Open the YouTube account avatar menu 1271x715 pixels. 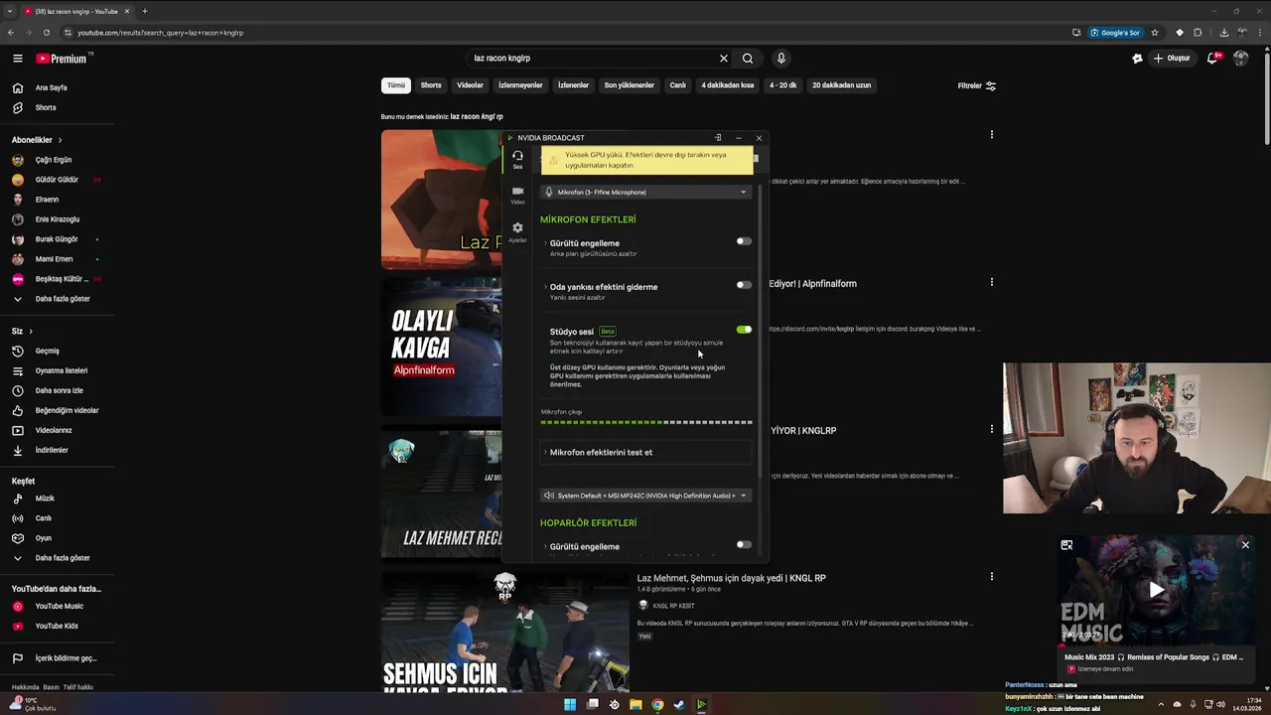coord(1240,59)
